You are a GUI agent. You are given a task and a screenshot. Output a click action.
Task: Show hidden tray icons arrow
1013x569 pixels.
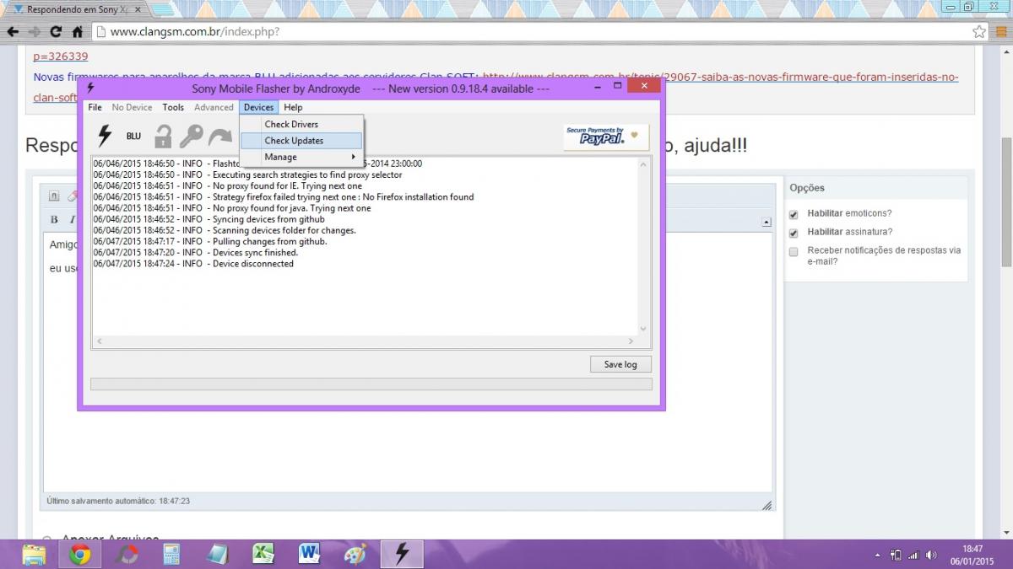tap(878, 555)
